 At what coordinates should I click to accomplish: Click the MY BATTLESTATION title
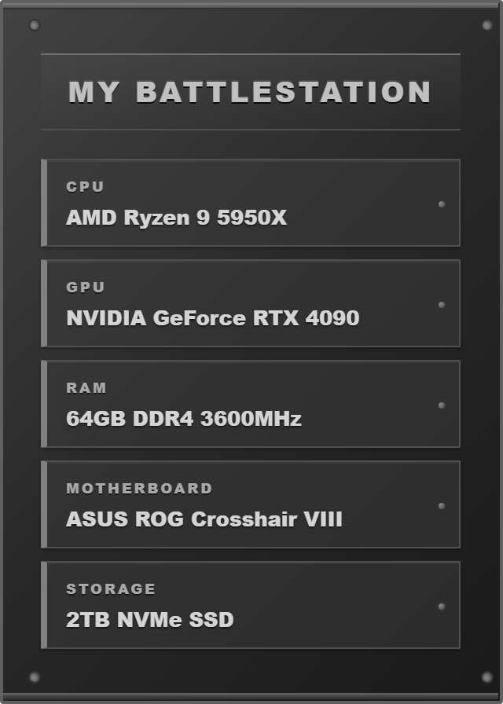250,92
